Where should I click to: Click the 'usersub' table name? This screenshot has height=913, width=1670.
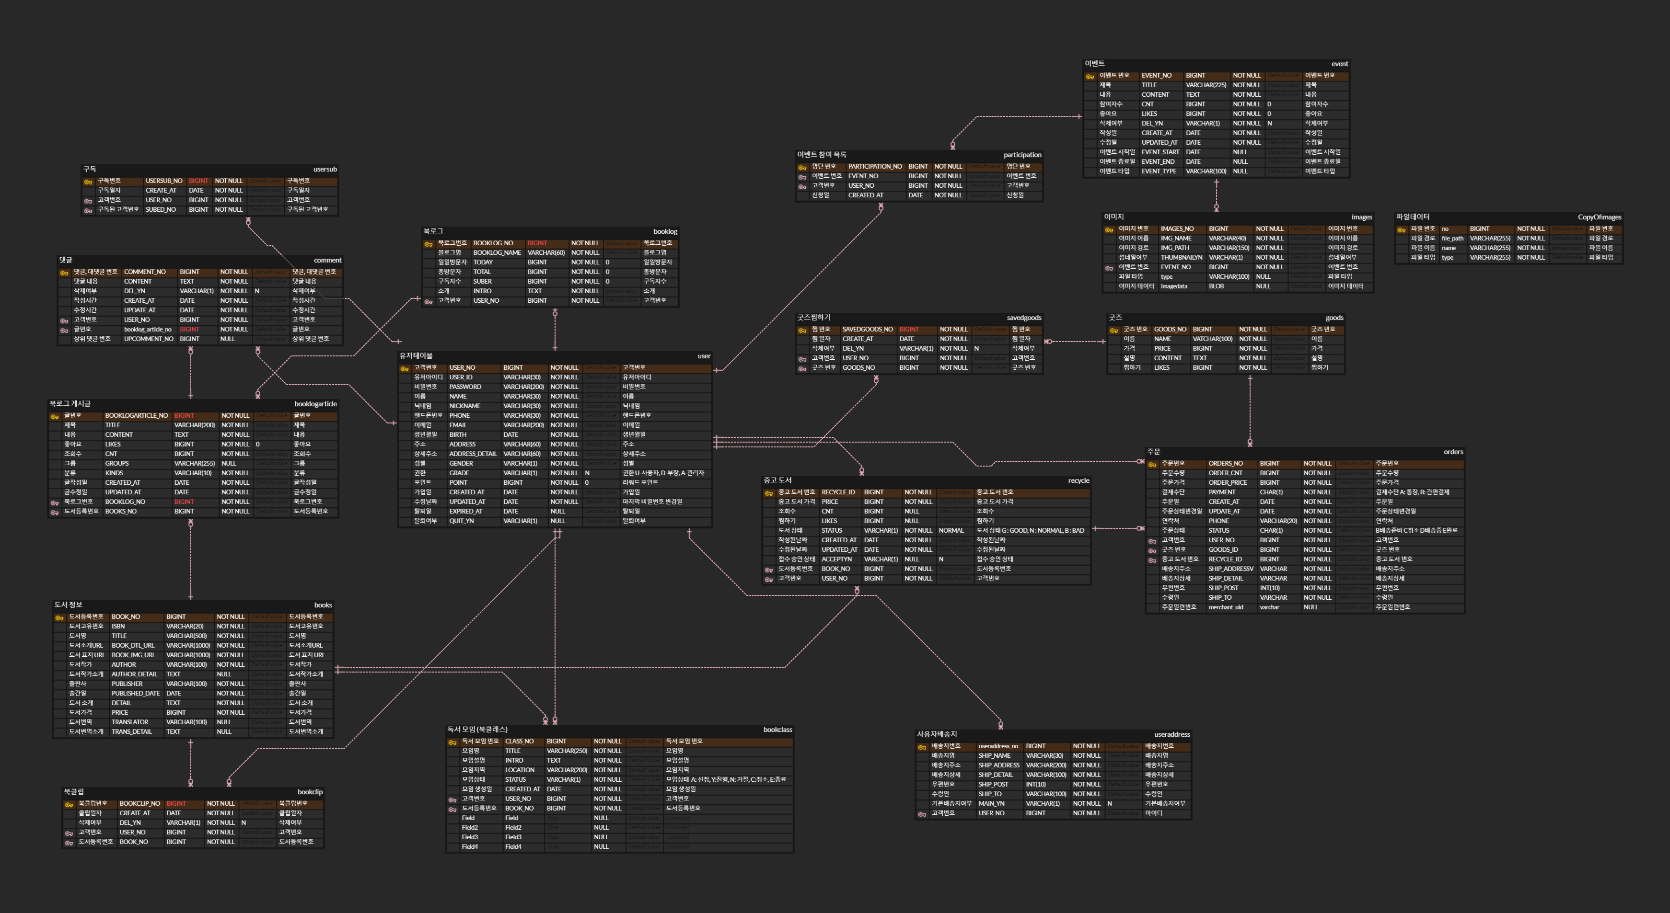coord(325,170)
